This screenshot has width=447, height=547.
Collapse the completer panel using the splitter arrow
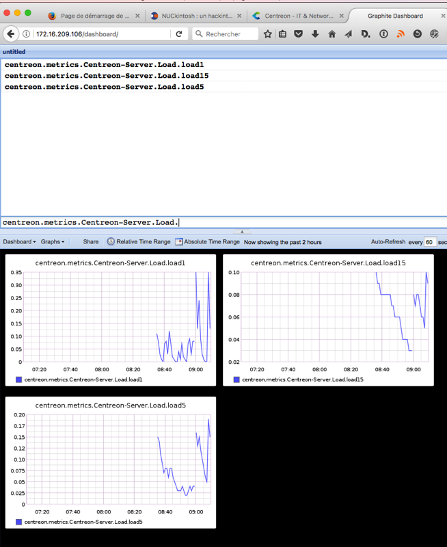pos(242,232)
